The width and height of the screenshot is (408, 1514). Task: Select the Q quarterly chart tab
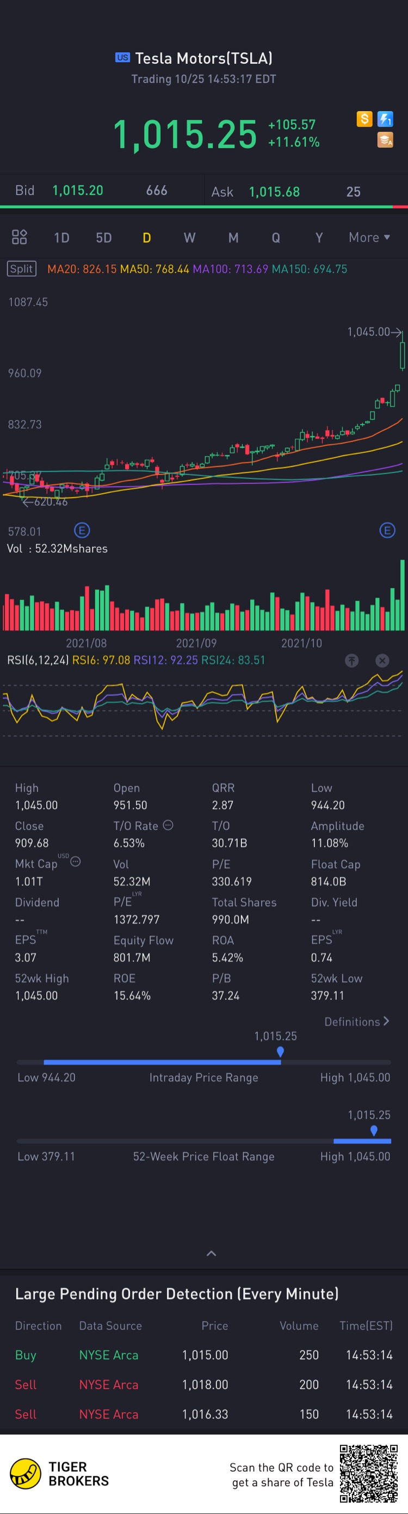coord(275,238)
